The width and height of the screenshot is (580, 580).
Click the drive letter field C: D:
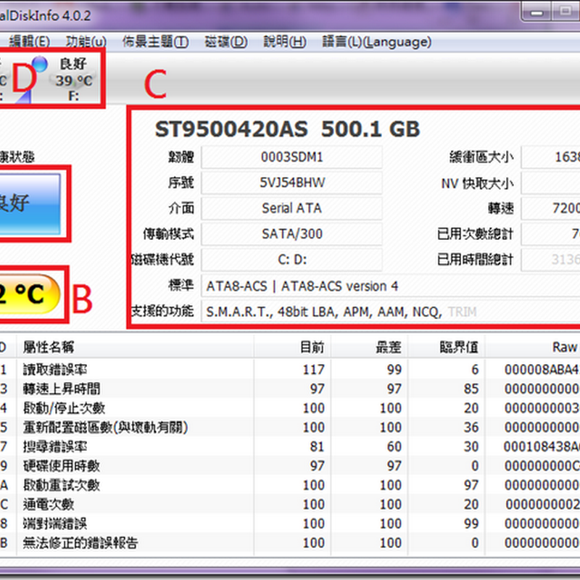291,260
